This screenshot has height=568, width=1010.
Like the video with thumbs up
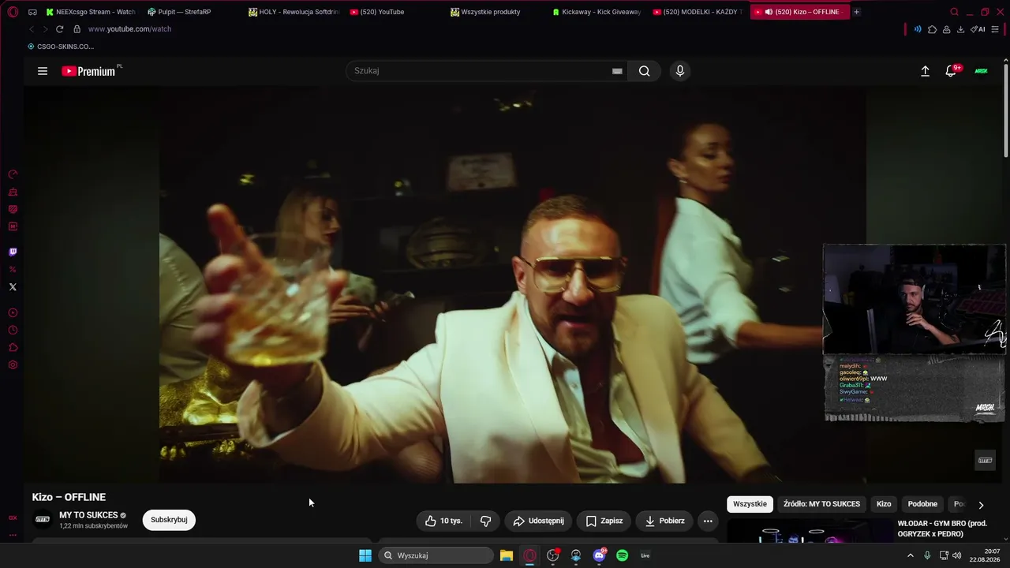(443, 521)
